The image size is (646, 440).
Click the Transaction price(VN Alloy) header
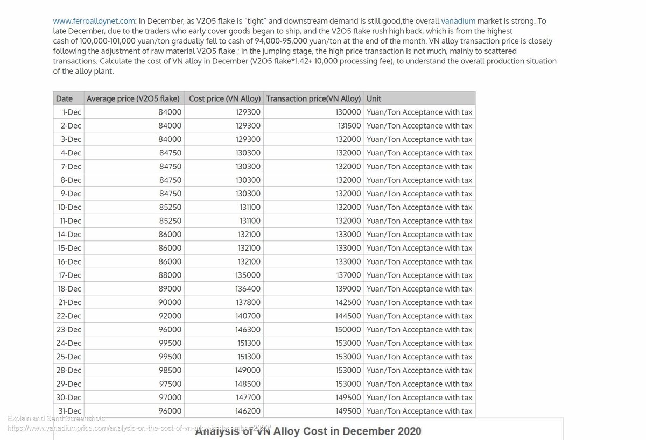[x=313, y=98]
